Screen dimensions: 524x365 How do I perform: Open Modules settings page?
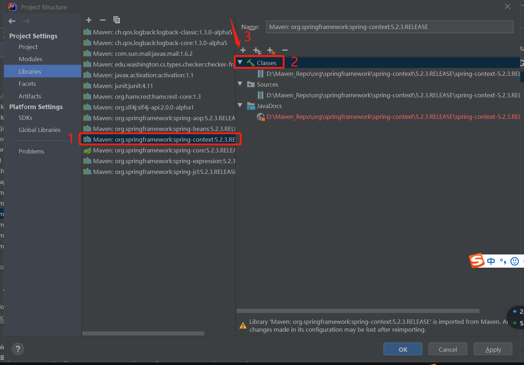point(30,59)
